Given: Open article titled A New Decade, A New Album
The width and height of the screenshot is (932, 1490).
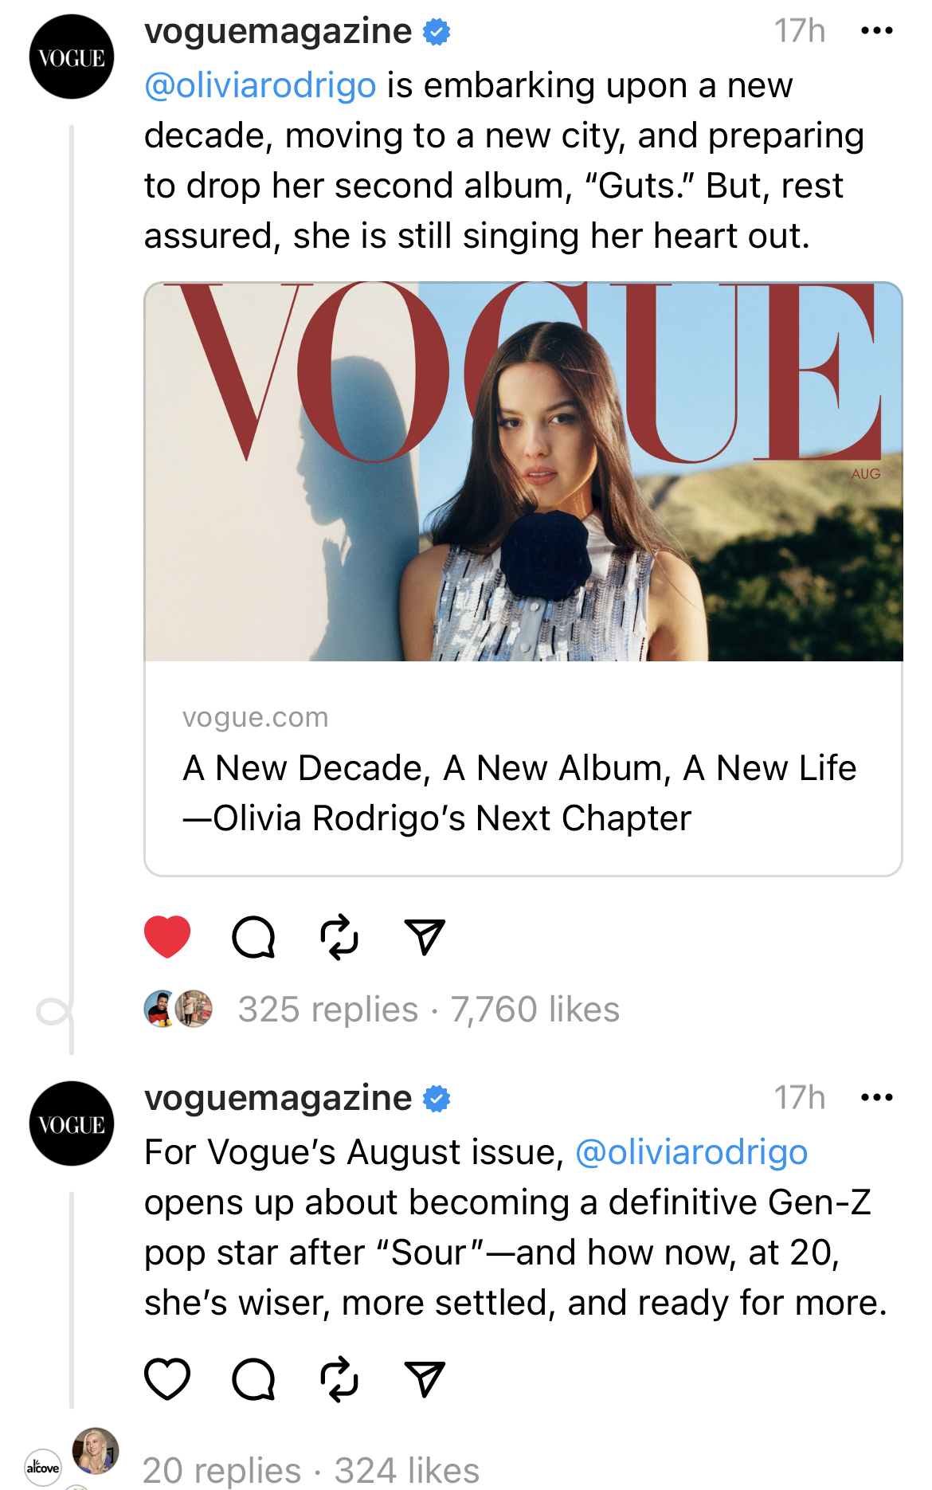Looking at the screenshot, I should pos(519,793).
